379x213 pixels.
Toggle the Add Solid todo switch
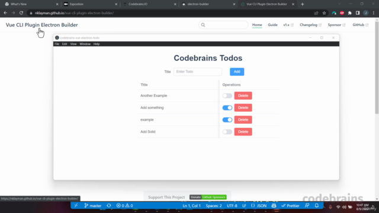[227, 132]
